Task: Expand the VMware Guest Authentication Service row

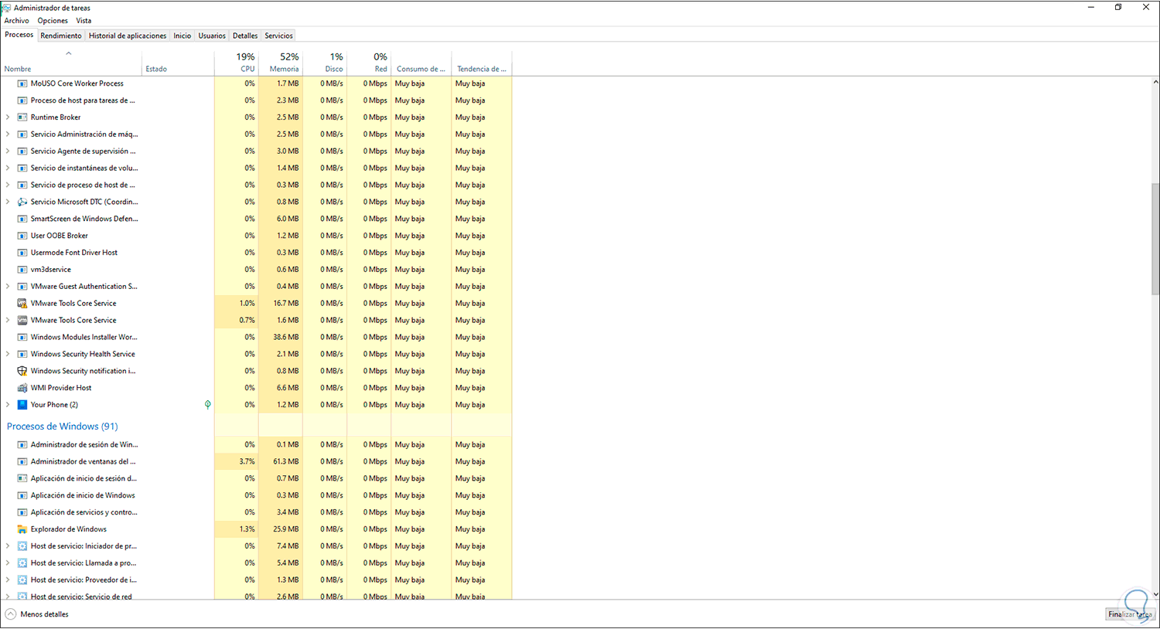Action: pos(8,287)
